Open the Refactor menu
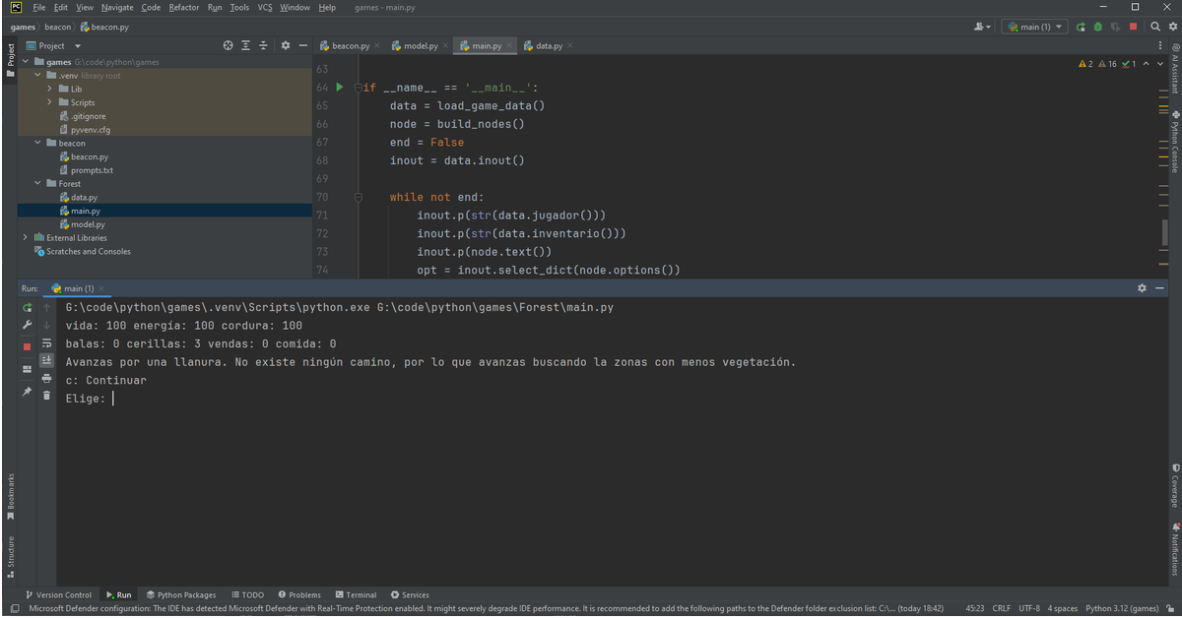The image size is (1182, 618). tap(184, 7)
